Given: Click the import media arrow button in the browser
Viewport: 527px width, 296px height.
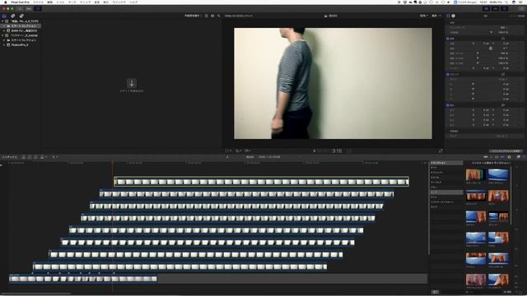Looking at the screenshot, I should click(132, 83).
